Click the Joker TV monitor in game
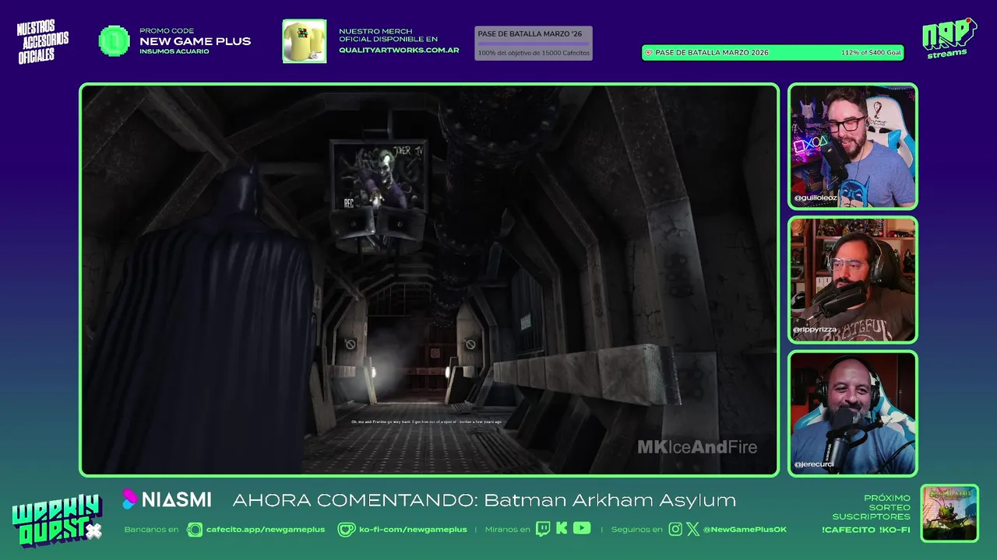 [x=379, y=177]
